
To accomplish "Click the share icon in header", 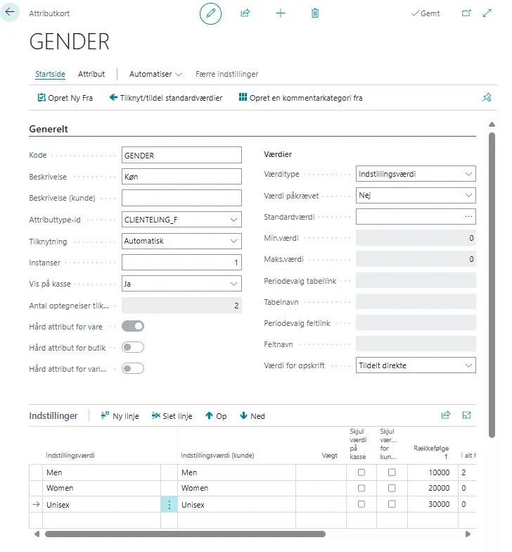I will [x=245, y=13].
